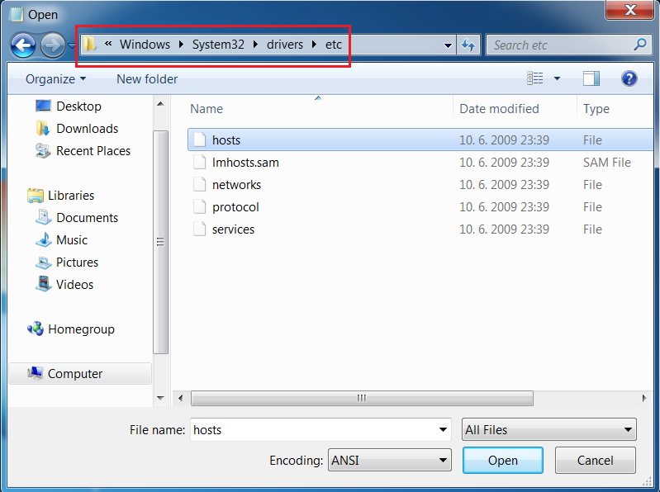Sort by Date modified column header
Viewport: 660px width, 492px height.
click(x=515, y=109)
